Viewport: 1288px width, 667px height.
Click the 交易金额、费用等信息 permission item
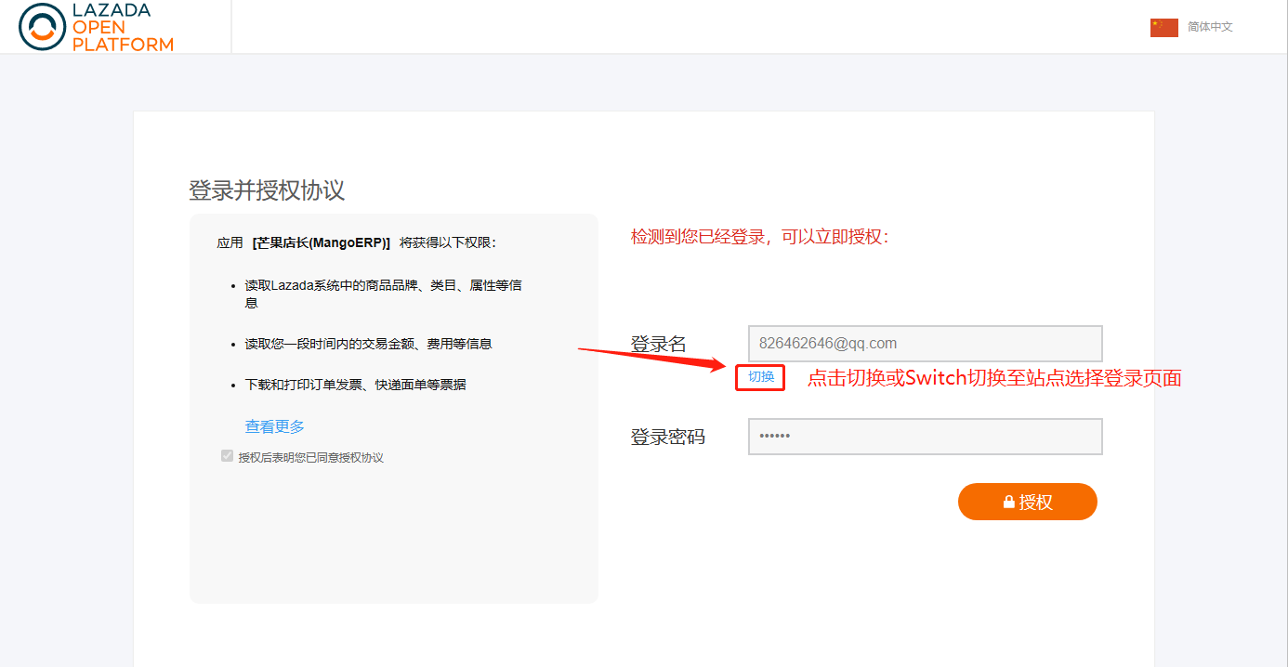tap(368, 344)
